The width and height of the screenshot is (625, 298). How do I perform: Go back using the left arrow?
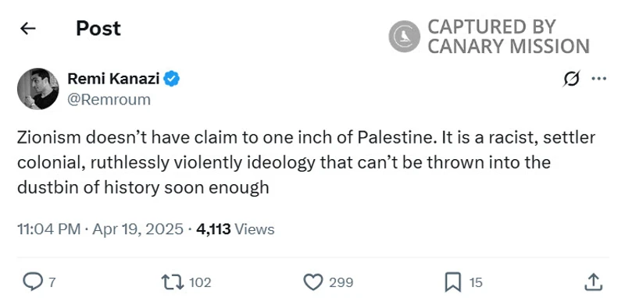(x=28, y=28)
